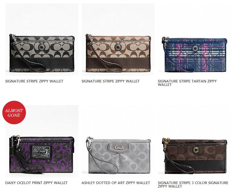
Task: Open the Ashley Dotted Op Art Zippy Wallet link
Action: [116, 183]
